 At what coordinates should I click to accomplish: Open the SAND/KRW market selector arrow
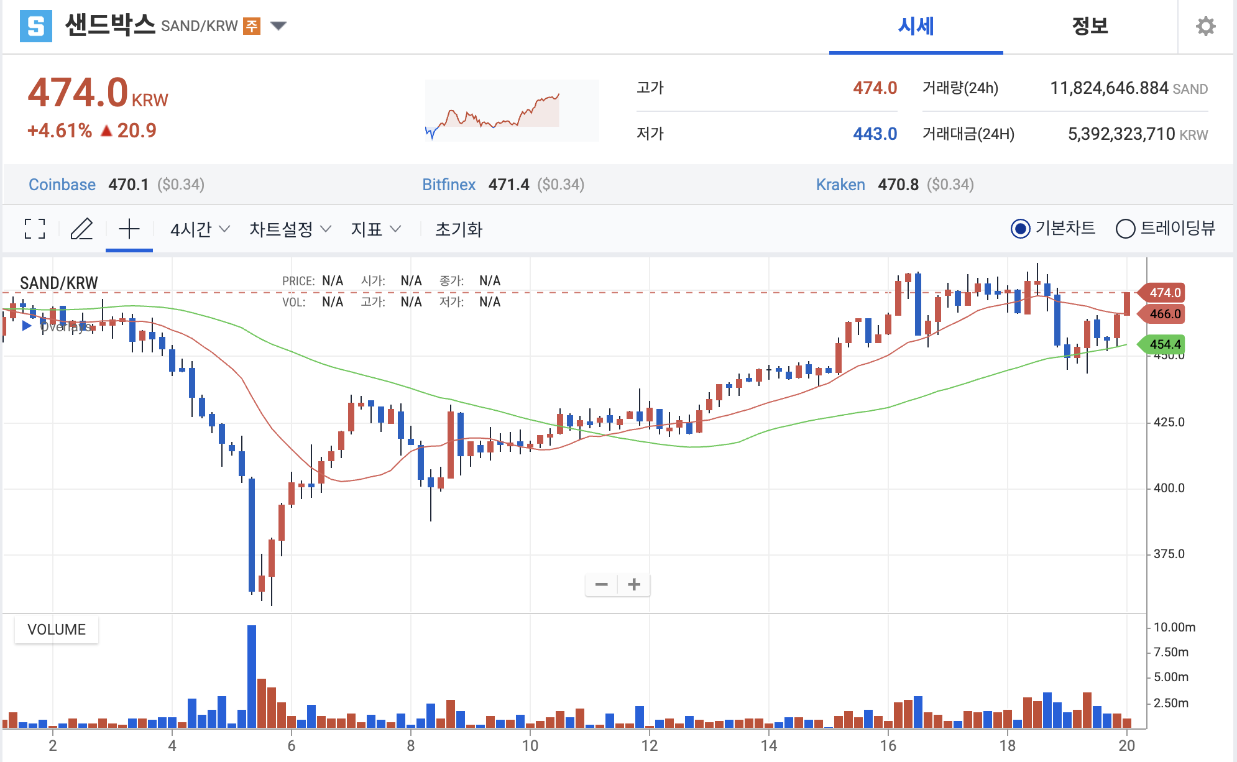coord(278,26)
